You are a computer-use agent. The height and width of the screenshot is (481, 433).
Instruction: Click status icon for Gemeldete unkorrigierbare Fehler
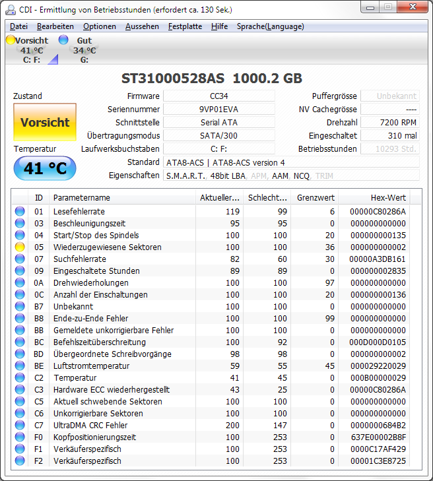20,330
